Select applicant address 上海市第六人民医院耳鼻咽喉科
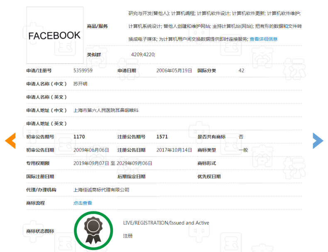This screenshot has width=328, height=252. coord(106,110)
